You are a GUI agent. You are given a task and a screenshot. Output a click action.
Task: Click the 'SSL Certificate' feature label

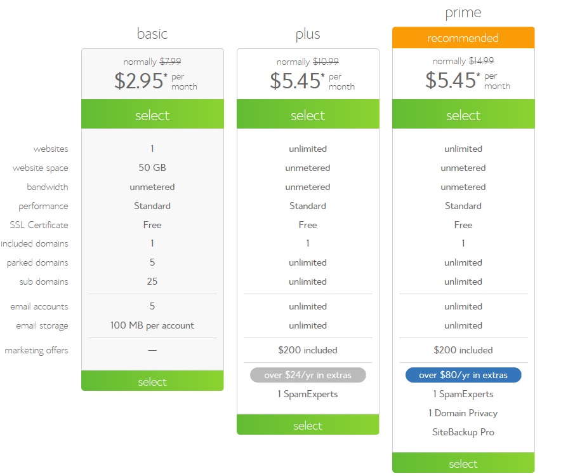(39, 225)
